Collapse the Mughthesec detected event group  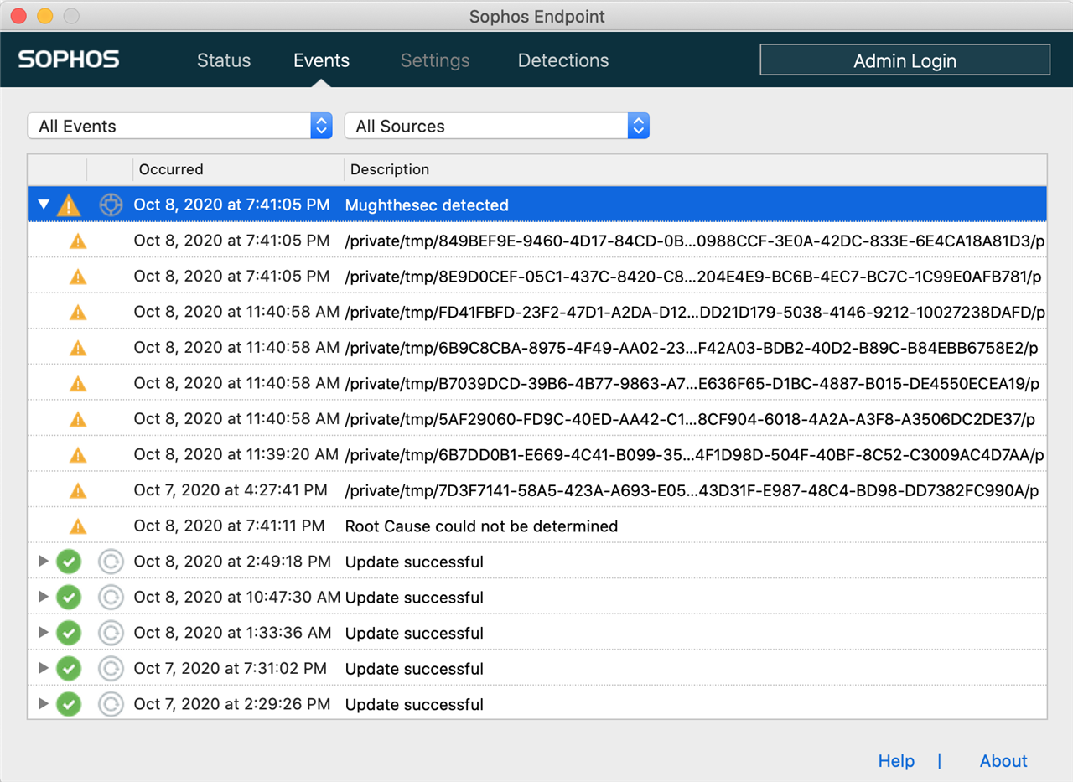(x=44, y=205)
